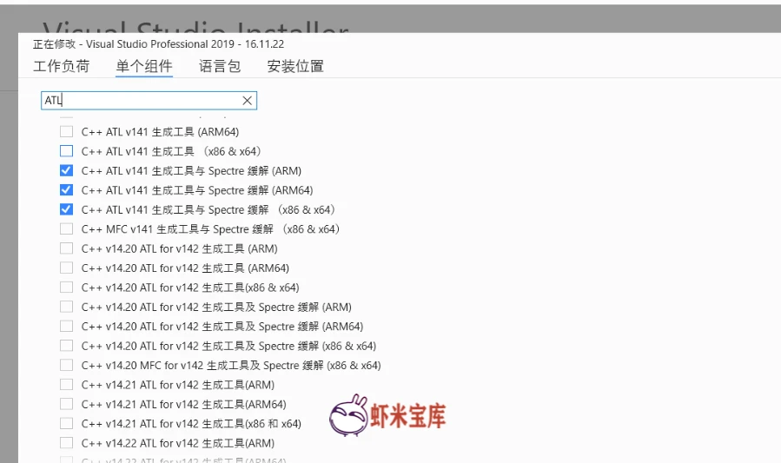Viewport: 781px width, 463px height.
Task: Uncheck ATL v141 Spectre 缓解 (ARM64)
Action: pyautogui.click(x=66, y=189)
